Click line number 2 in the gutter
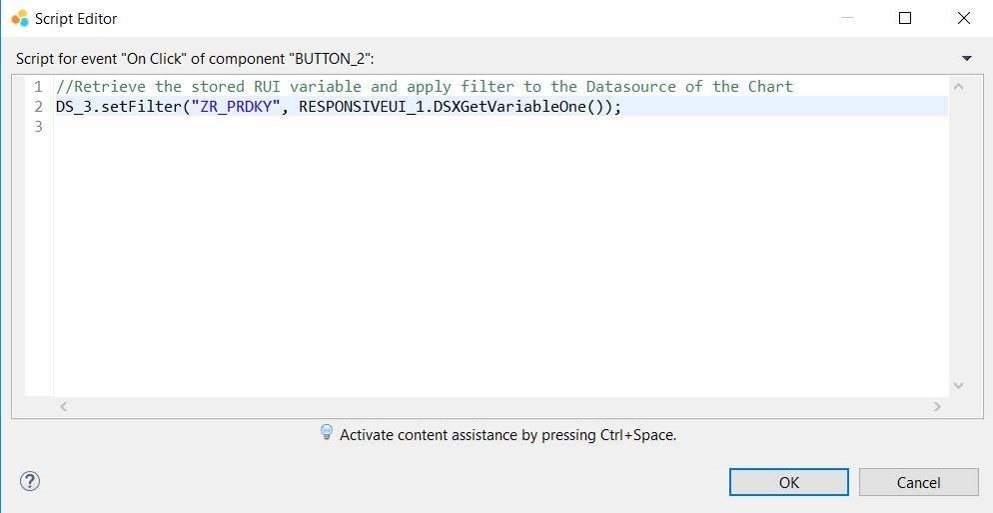The image size is (993, 513). coord(38,107)
